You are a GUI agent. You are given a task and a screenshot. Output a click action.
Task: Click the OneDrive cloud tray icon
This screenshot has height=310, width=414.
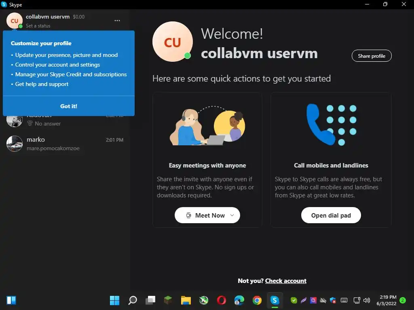click(x=323, y=300)
